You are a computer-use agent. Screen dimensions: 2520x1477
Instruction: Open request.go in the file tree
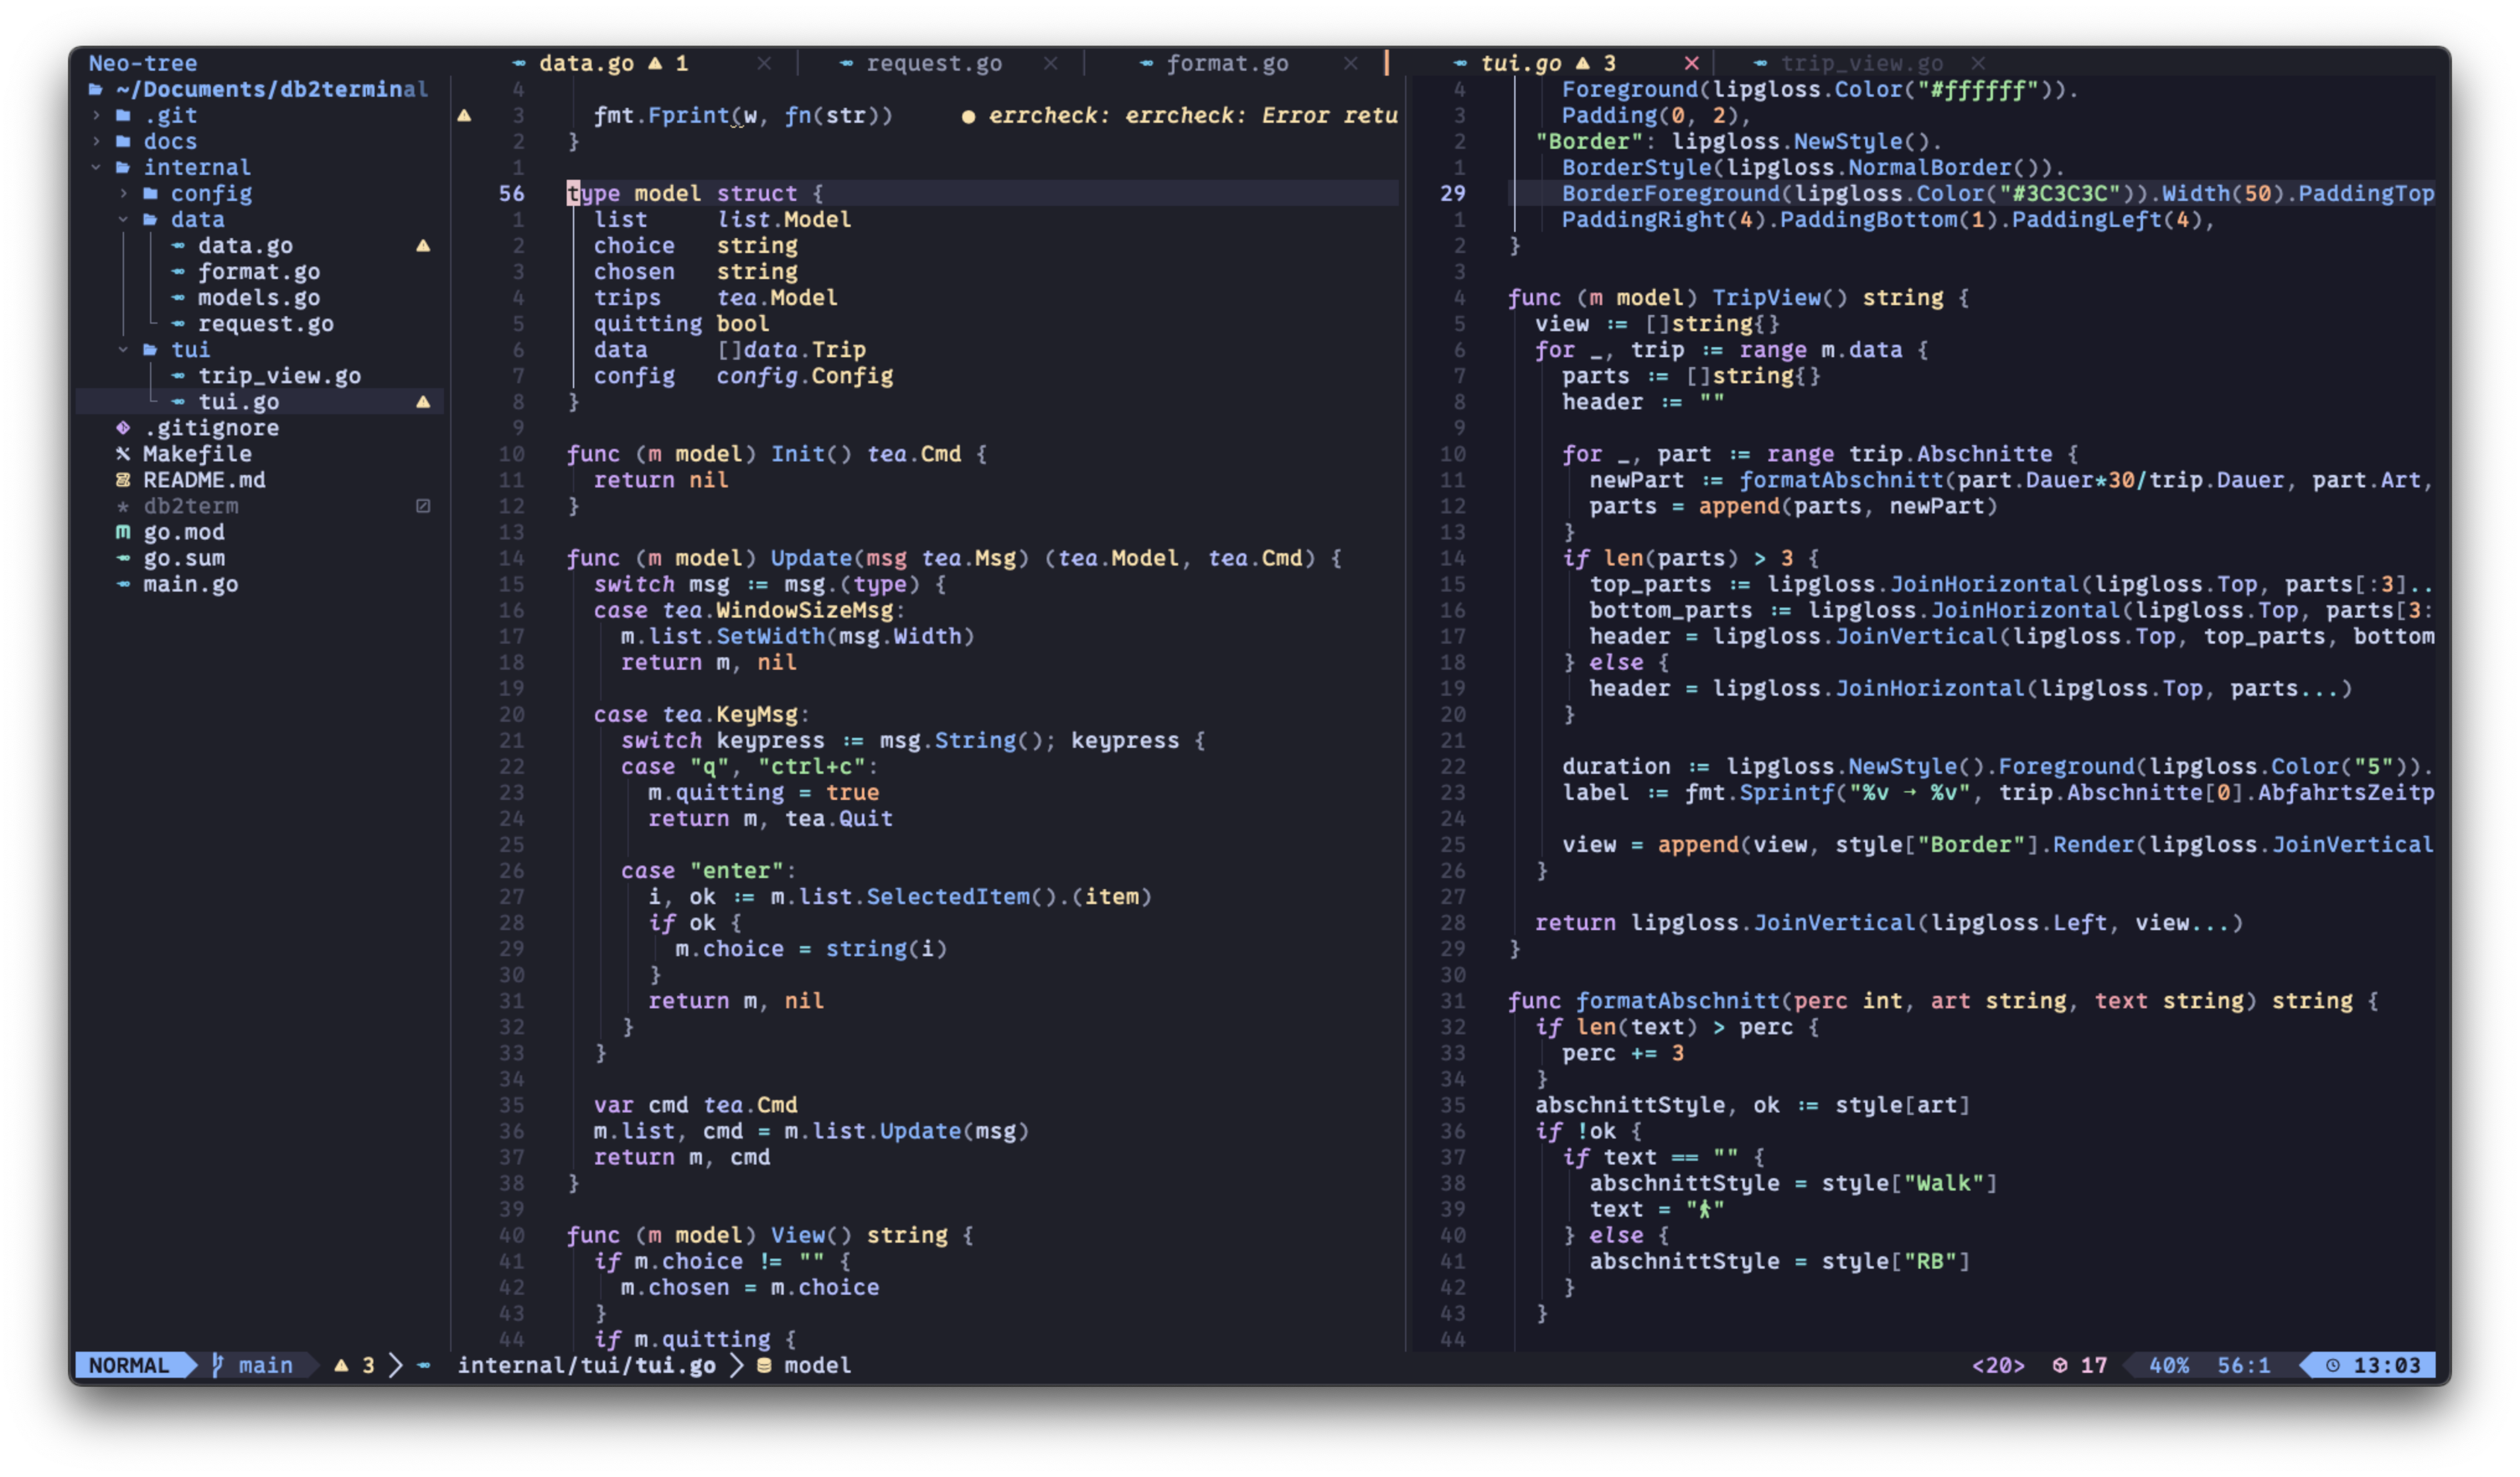pyautogui.click(x=266, y=324)
